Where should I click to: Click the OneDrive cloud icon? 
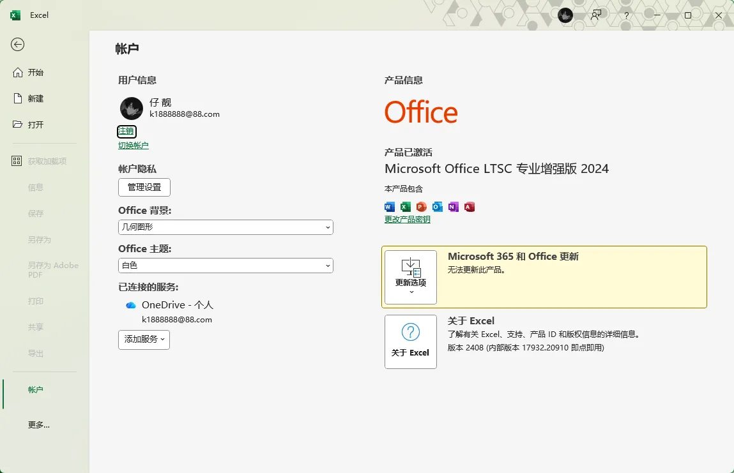pos(130,305)
